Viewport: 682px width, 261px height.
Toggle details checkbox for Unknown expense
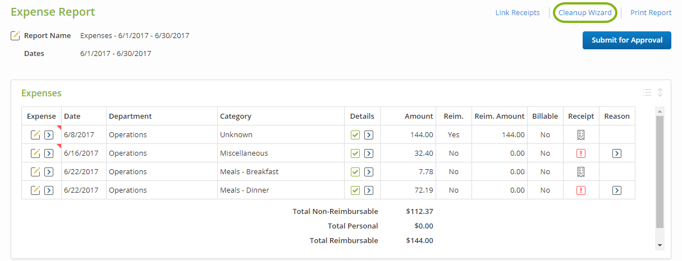(355, 134)
